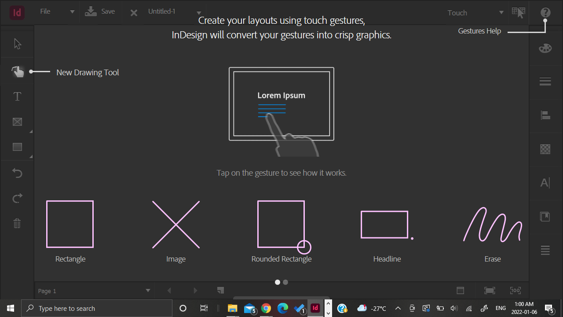
Task: Click the Delete trash icon
Action: pyautogui.click(x=17, y=223)
